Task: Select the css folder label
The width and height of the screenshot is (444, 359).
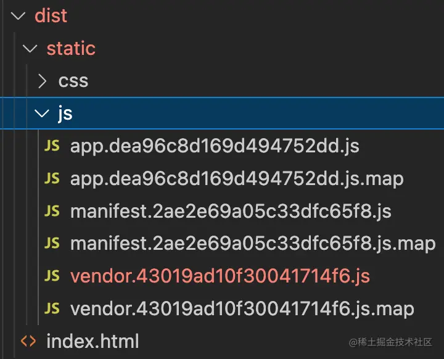Action: tap(73, 81)
